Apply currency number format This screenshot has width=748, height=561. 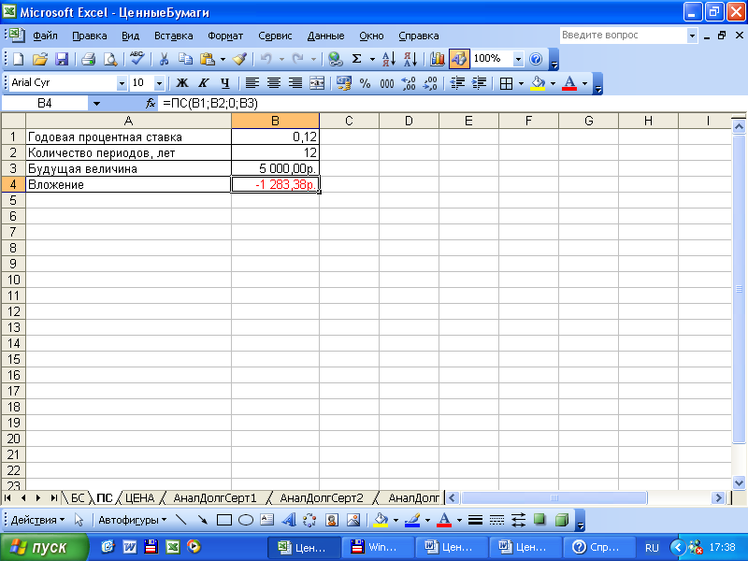343,83
